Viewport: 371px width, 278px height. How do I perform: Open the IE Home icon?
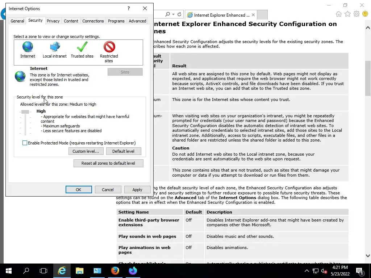(x=339, y=14)
